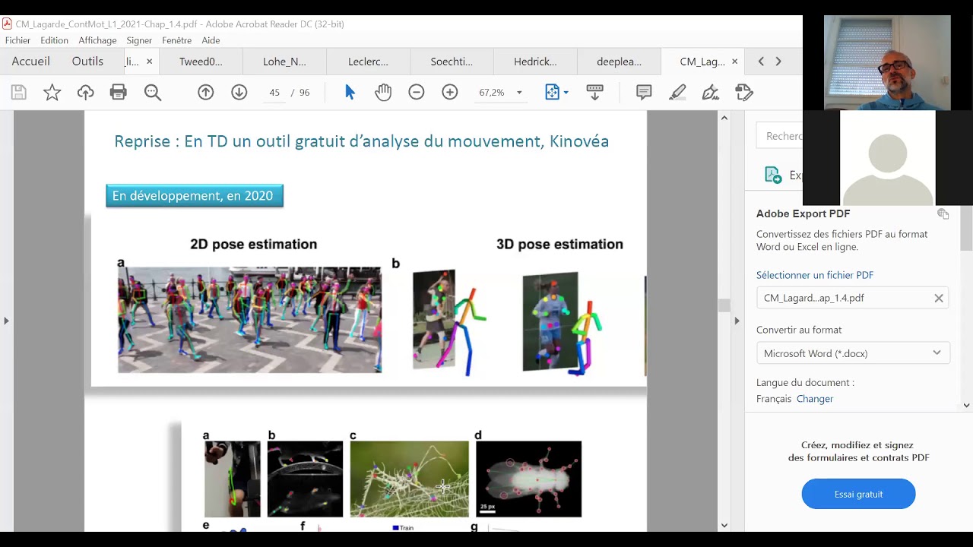Collapse the right tools pane

pos(737,321)
